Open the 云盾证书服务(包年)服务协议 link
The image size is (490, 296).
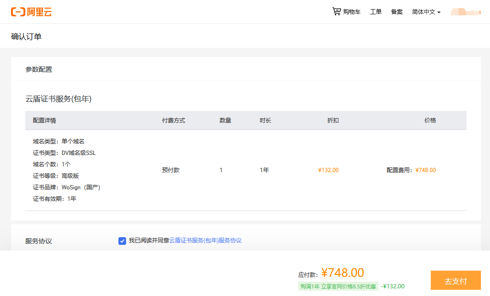click(x=205, y=241)
